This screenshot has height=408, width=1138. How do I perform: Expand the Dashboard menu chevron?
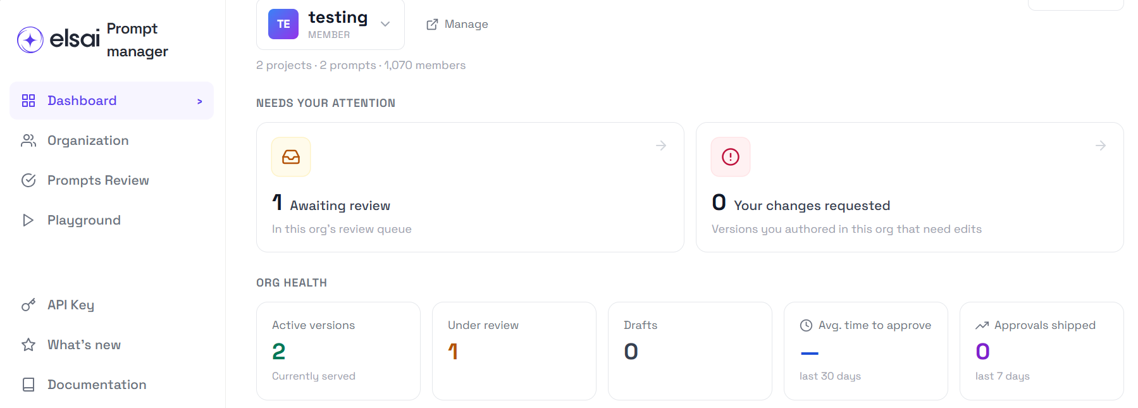tap(200, 101)
